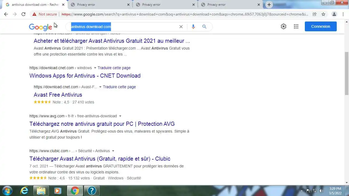
Task: Clear the search box with X icon
Action: [181, 26]
